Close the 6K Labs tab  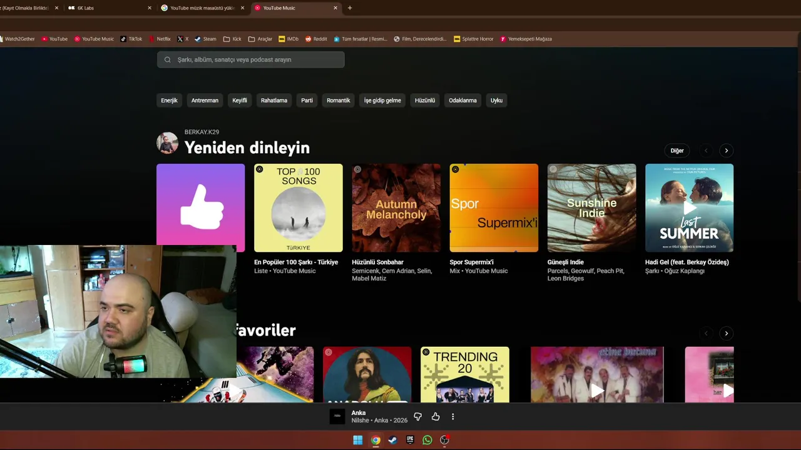pos(150,8)
